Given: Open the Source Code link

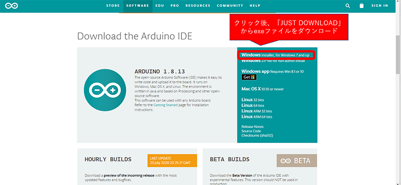Looking at the screenshot, I should coord(251,131).
